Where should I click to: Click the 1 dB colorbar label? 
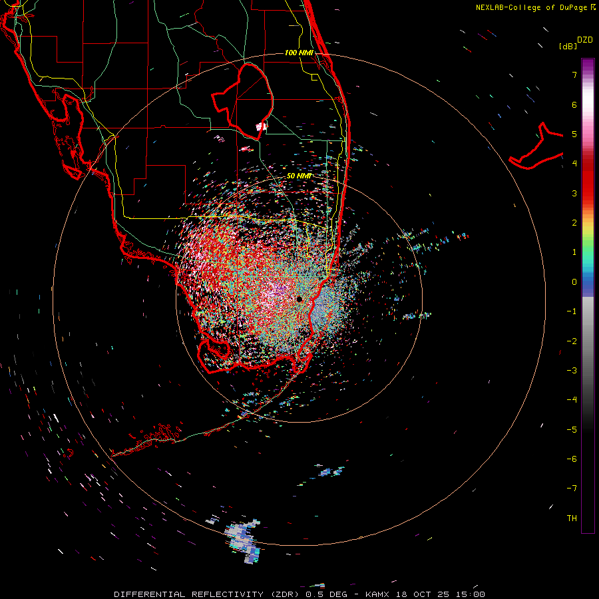(574, 252)
